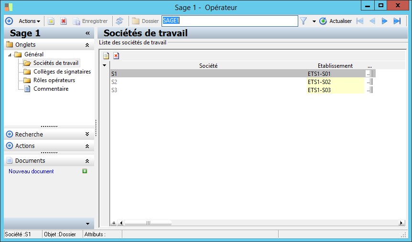Collapse the Général tree node
This screenshot has height=242, width=412.
pyautogui.click(x=10, y=55)
